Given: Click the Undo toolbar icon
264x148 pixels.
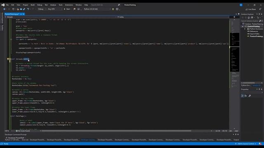Looking at the screenshot, I should tap(28, 9).
